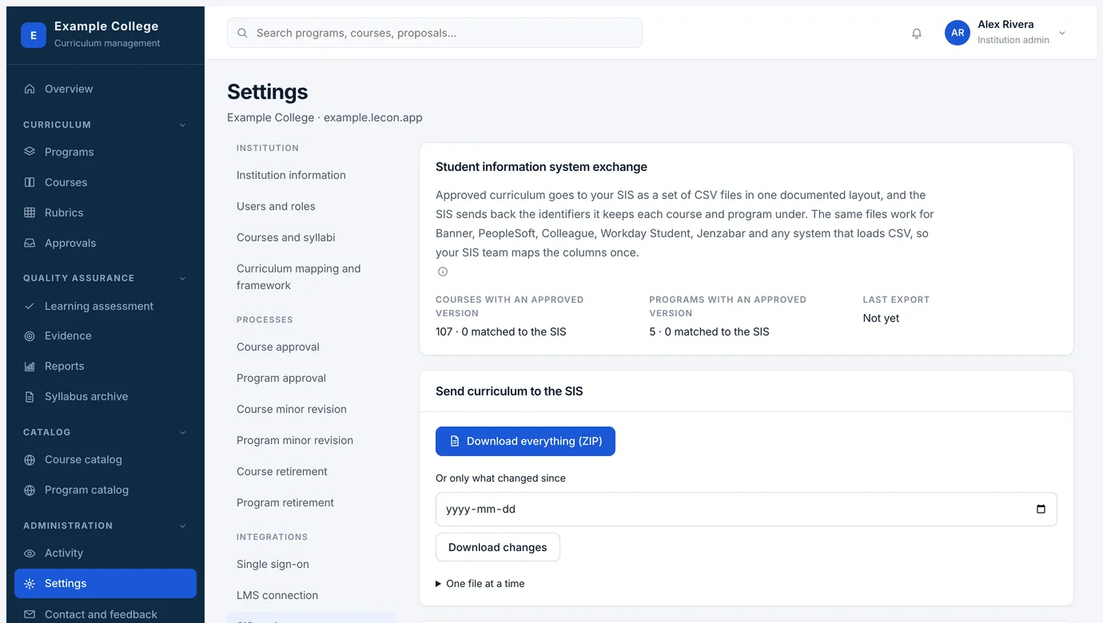Select Program retirement in the settings menu

[285, 502]
